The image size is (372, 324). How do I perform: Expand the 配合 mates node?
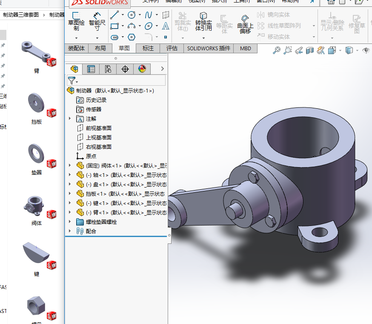(70, 231)
